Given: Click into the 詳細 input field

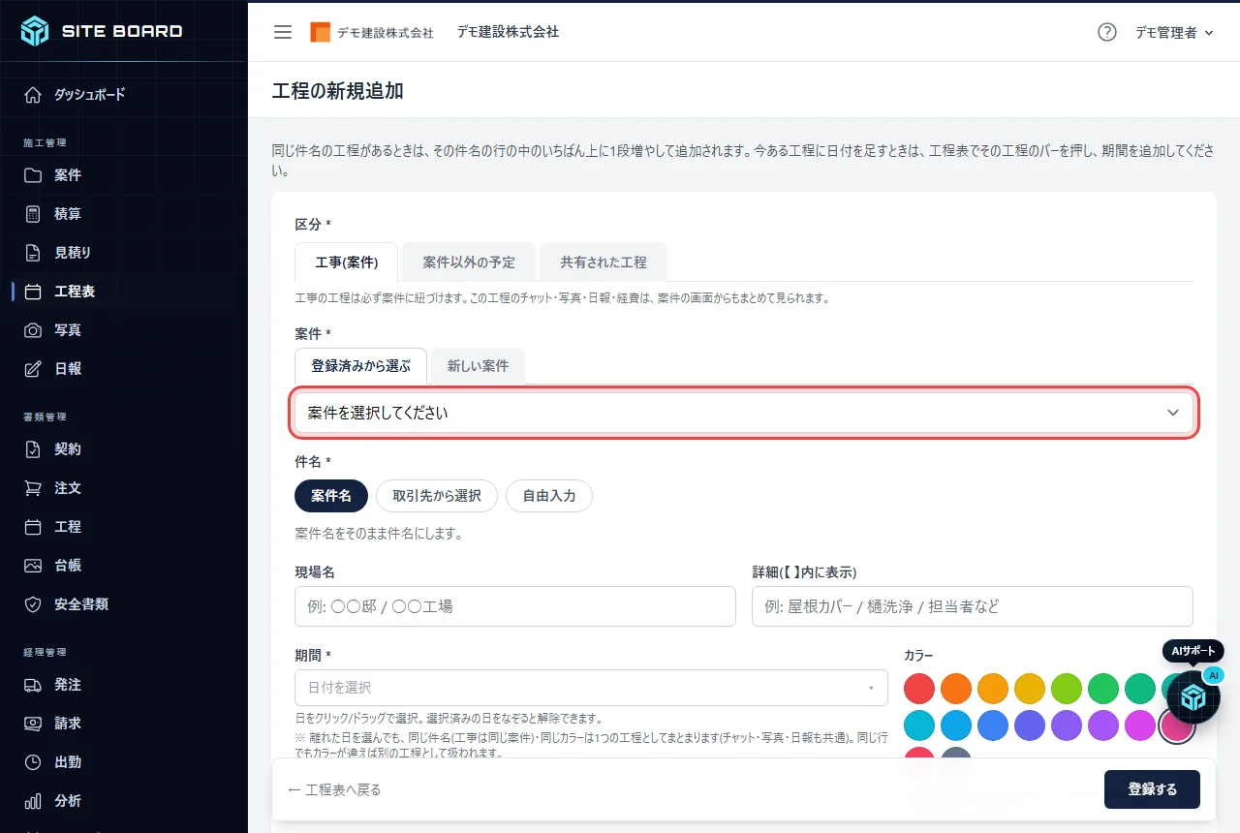Looking at the screenshot, I should pos(973,606).
